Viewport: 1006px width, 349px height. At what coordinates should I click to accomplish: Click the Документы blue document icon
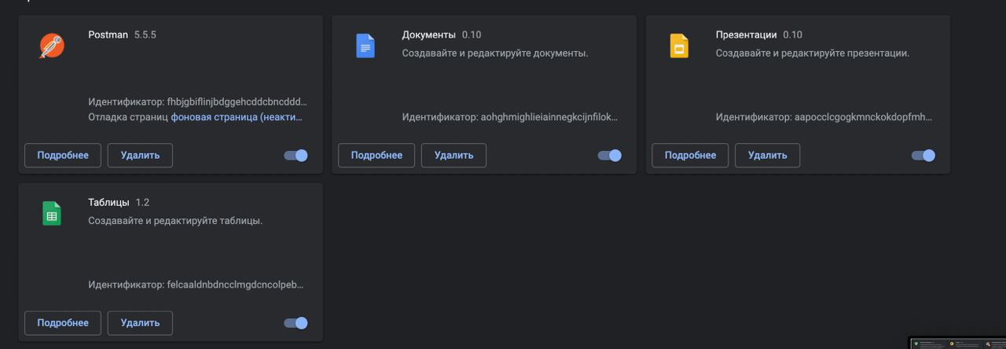coord(365,46)
